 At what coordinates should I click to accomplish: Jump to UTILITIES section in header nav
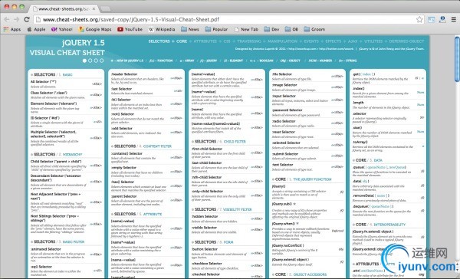pos(373,41)
